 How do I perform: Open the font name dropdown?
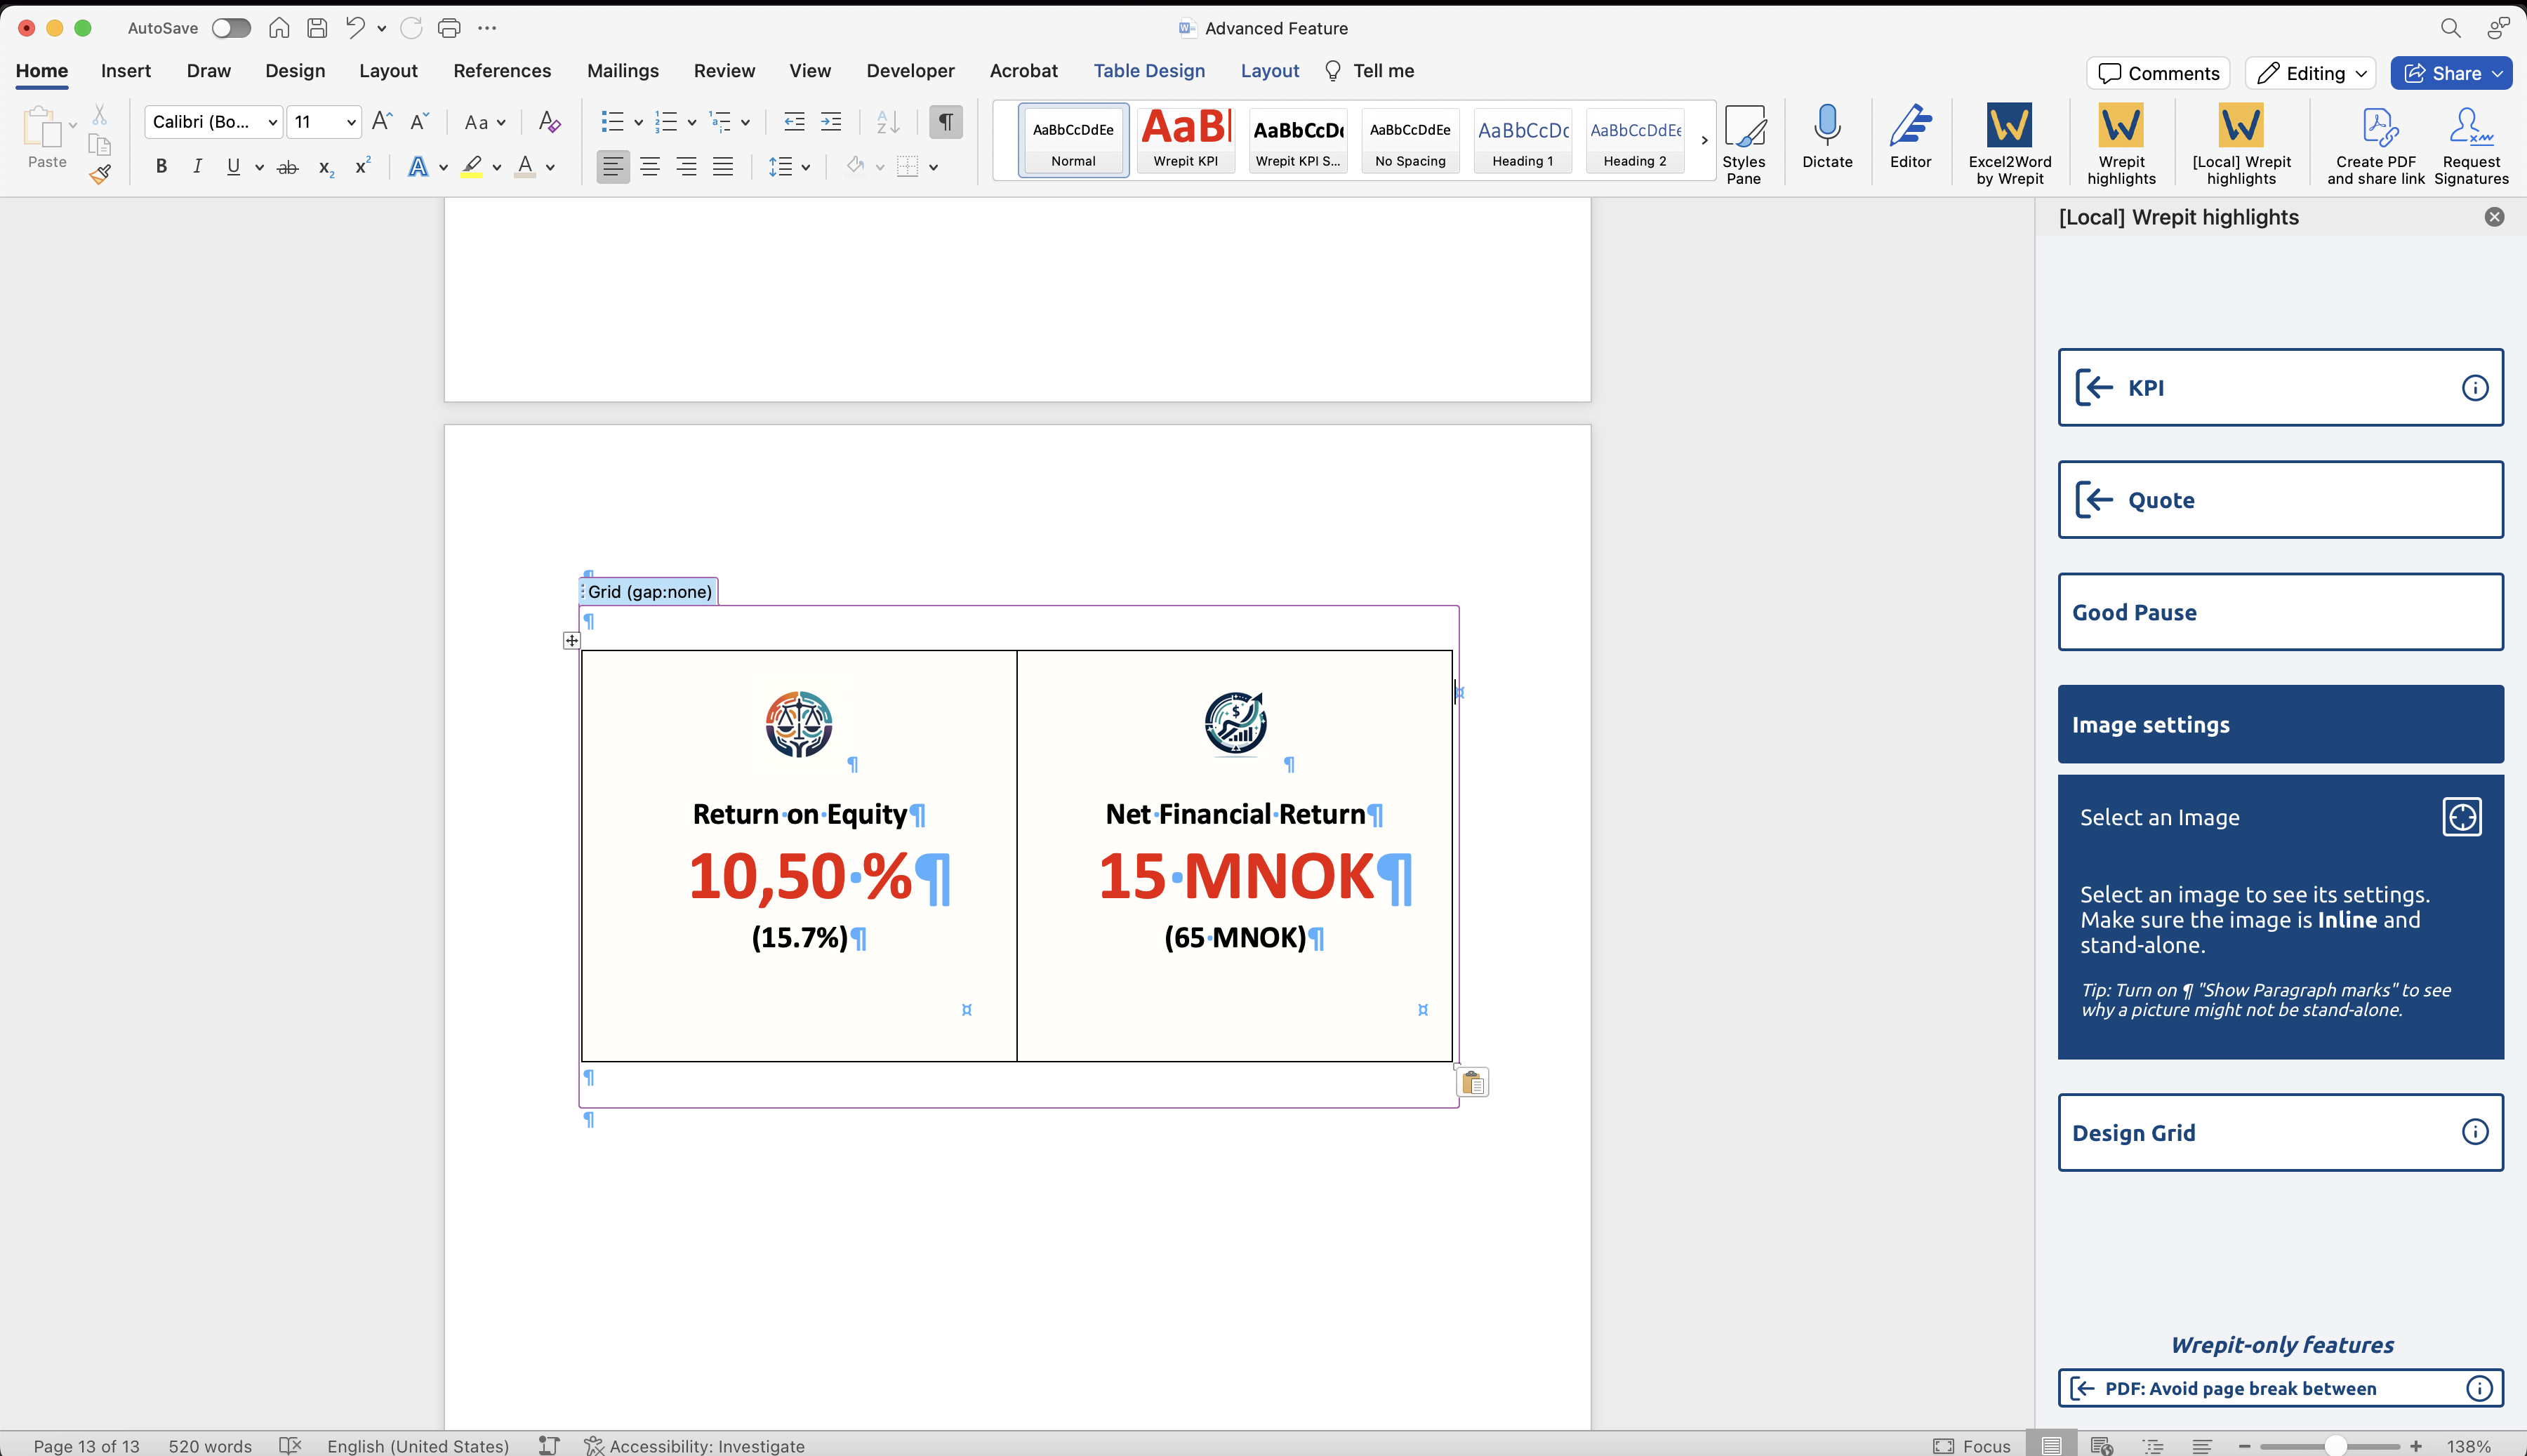click(272, 122)
